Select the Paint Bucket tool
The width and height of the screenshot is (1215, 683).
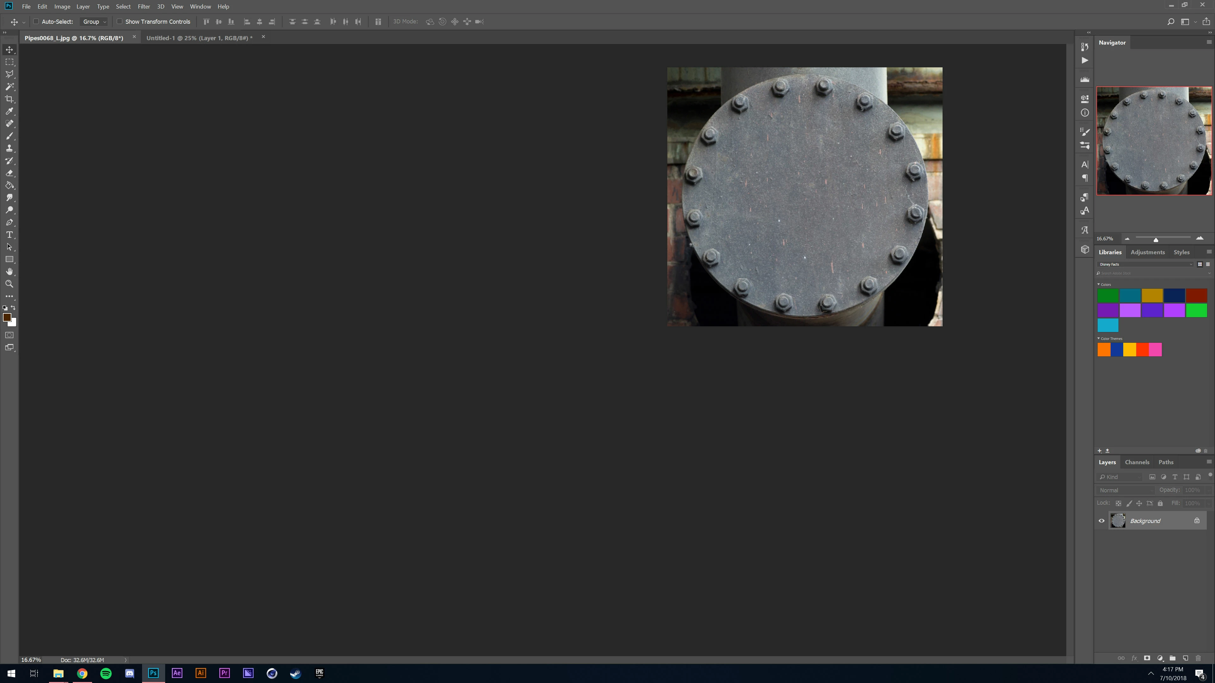coord(9,185)
